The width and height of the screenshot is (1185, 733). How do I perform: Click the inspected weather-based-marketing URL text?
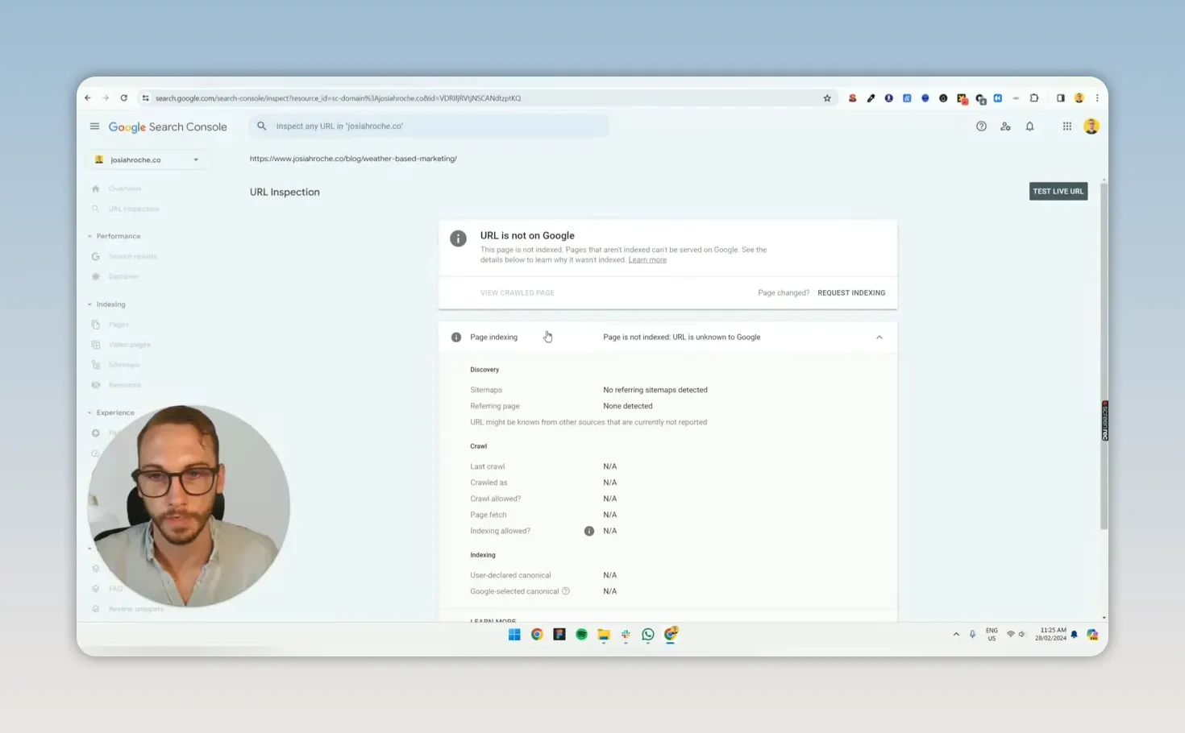353,159
